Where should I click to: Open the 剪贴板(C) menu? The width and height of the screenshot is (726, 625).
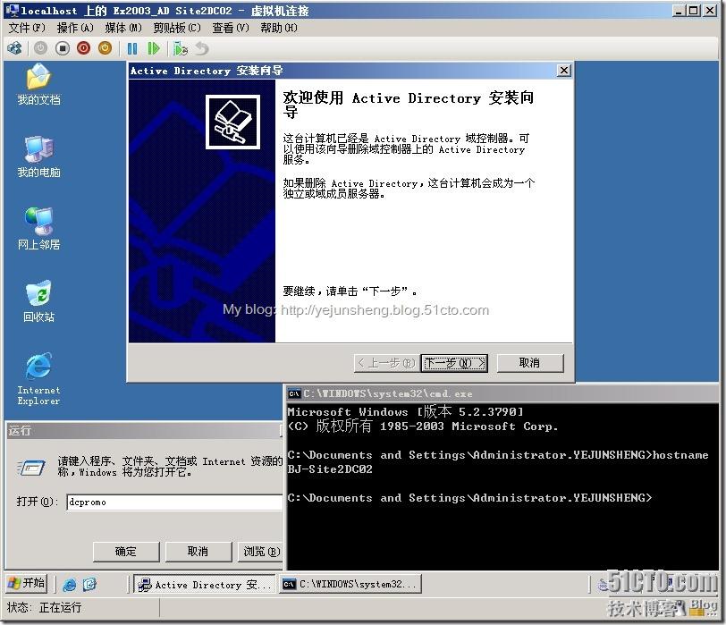pos(177,28)
